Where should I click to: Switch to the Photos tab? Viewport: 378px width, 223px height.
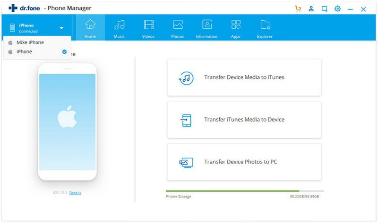[178, 28]
